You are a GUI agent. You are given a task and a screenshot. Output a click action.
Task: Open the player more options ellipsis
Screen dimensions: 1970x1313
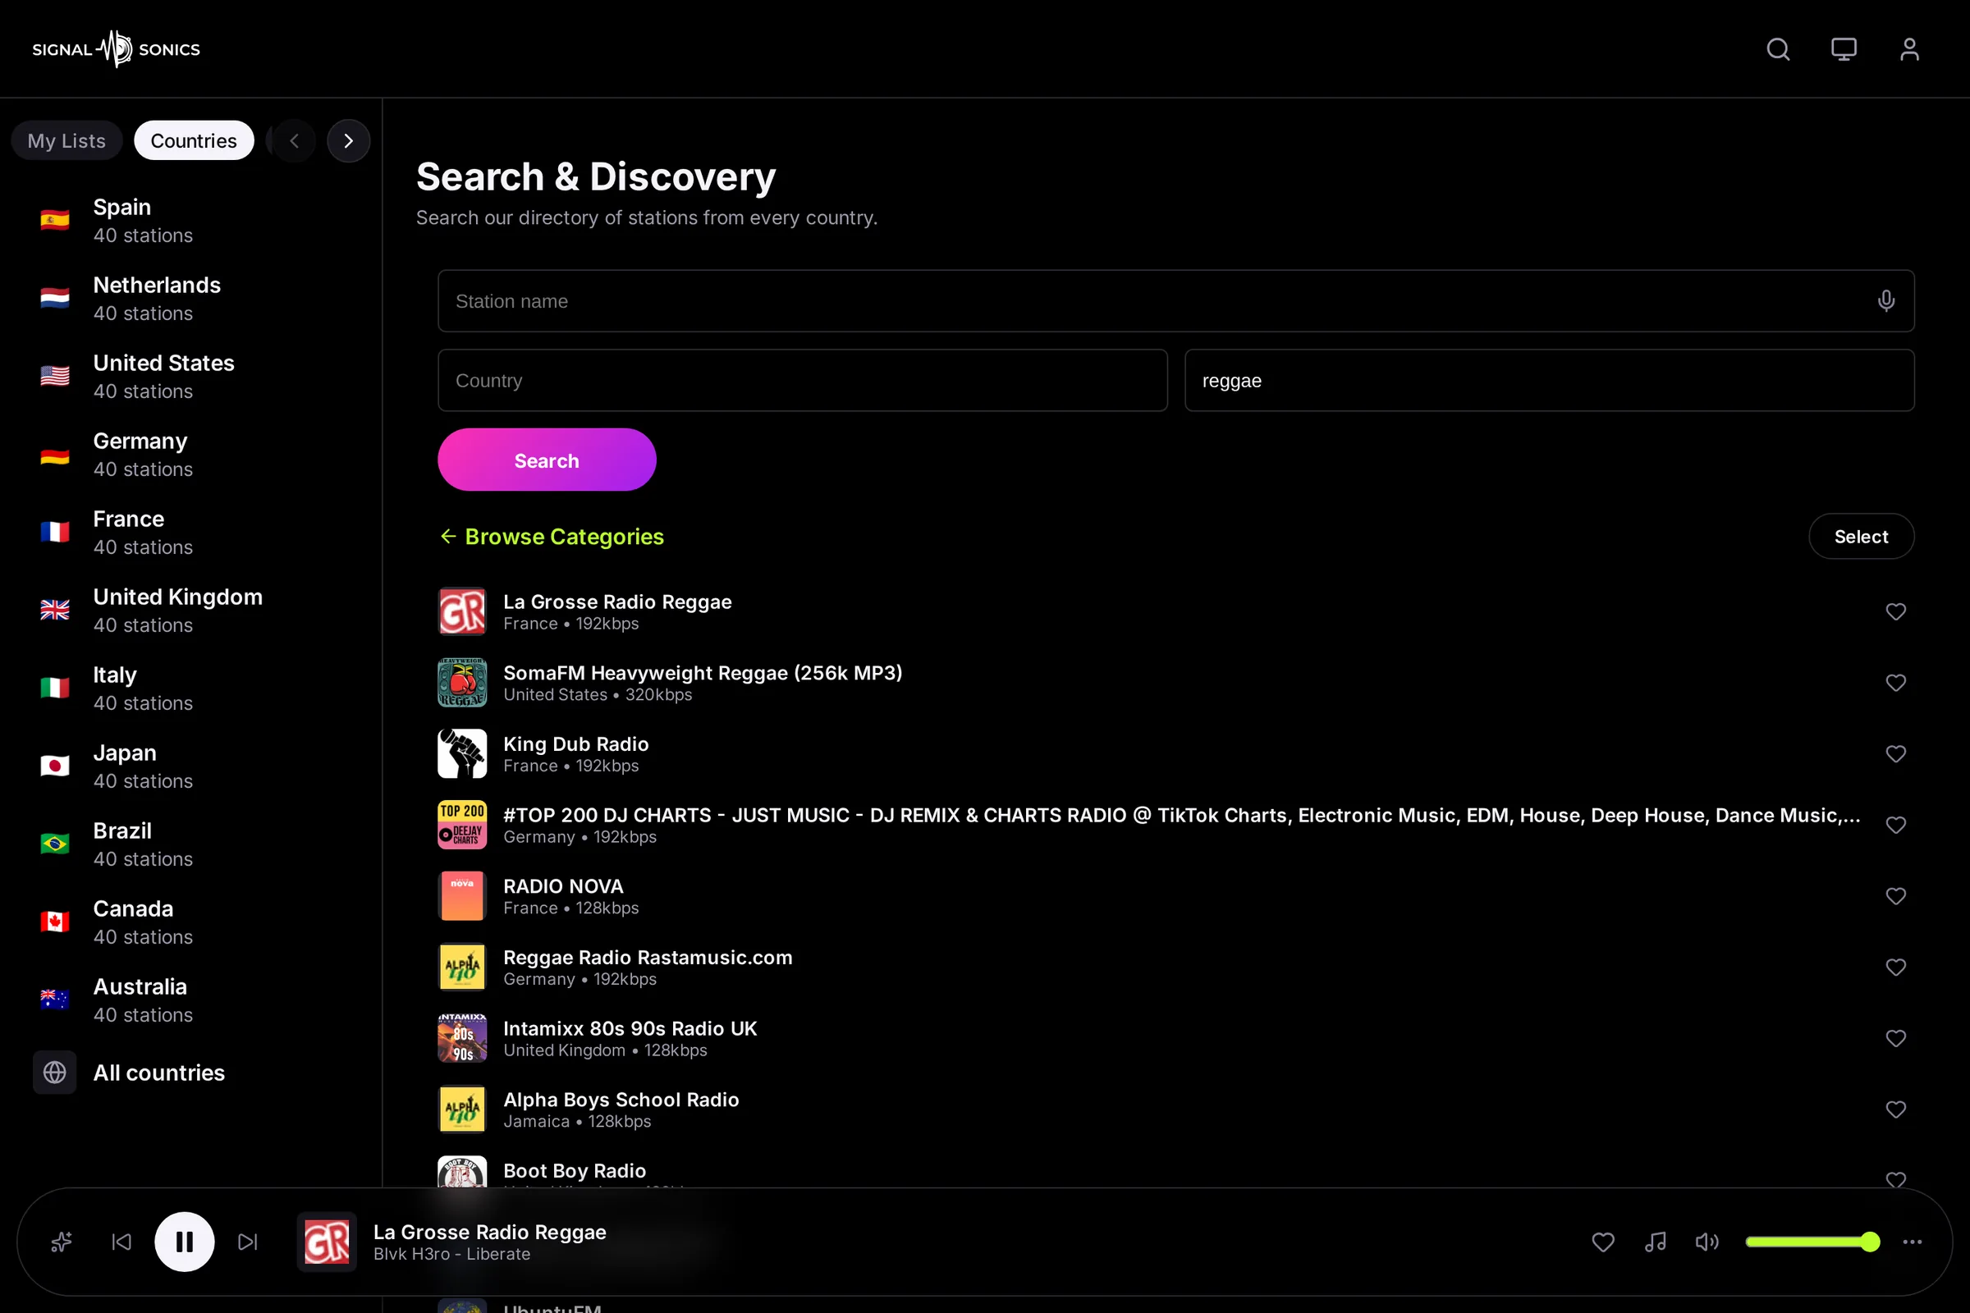pyautogui.click(x=1913, y=1242)
